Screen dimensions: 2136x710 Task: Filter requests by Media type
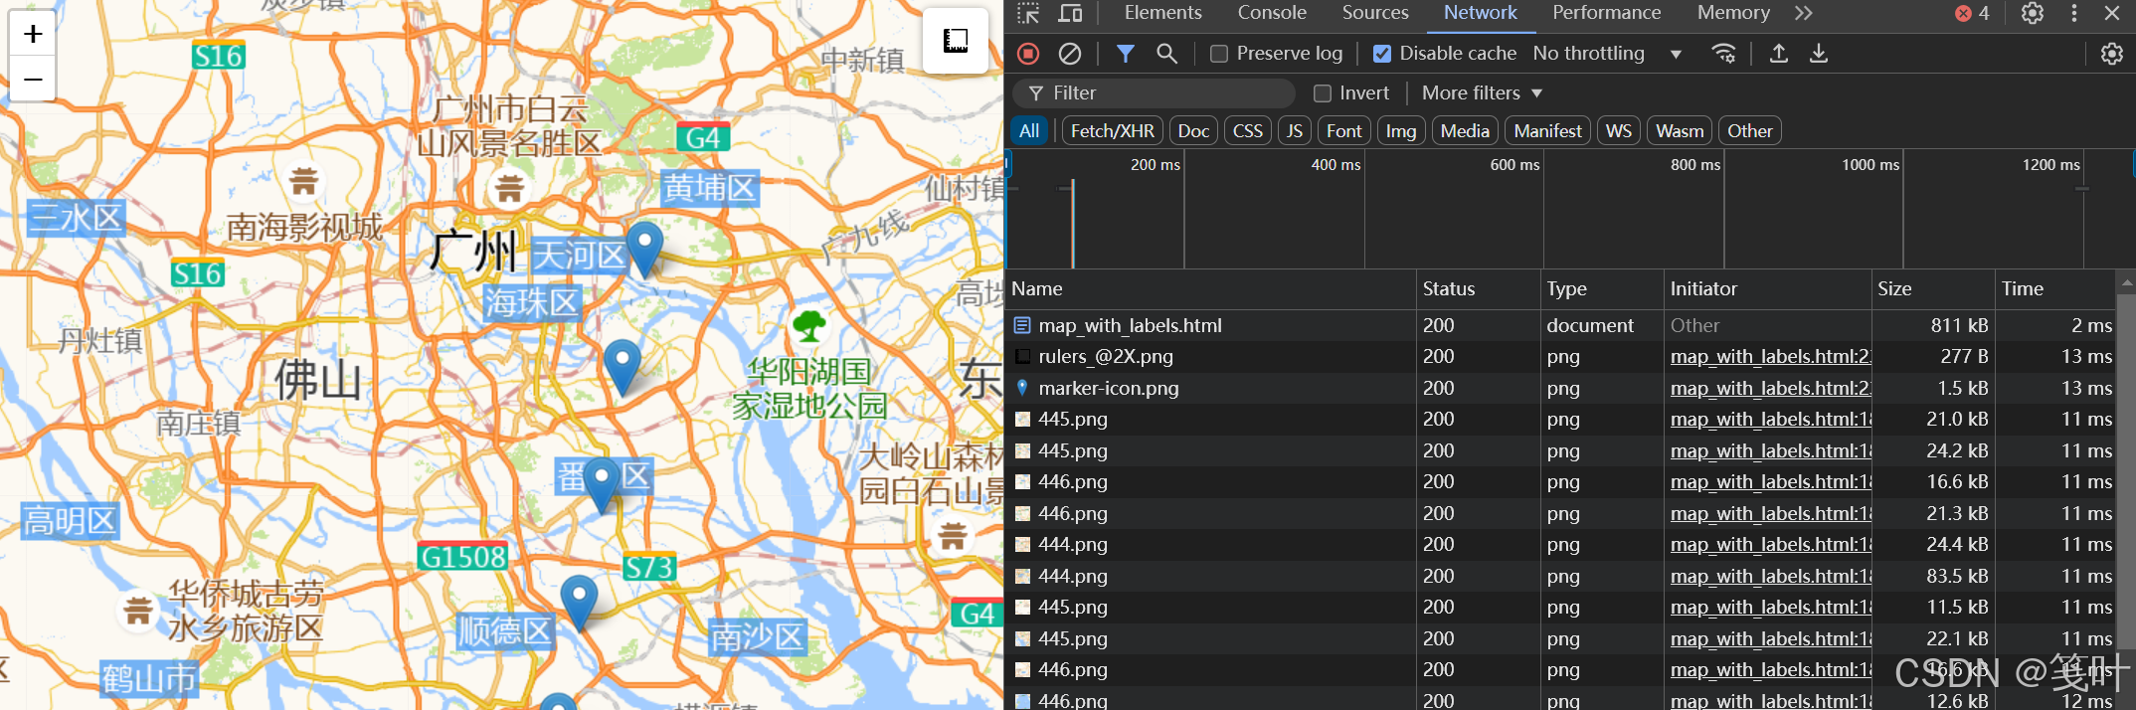click(x=1465, y=131)
